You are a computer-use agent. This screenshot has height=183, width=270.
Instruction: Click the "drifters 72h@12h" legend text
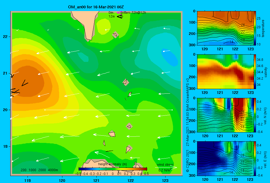tap(133, 13)
